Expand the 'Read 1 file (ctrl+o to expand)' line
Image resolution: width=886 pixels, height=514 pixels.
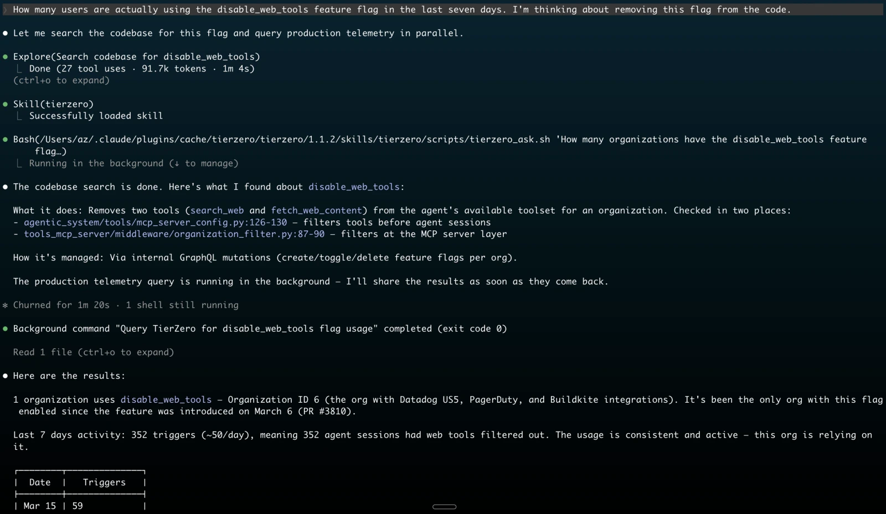tap(94, 352)
